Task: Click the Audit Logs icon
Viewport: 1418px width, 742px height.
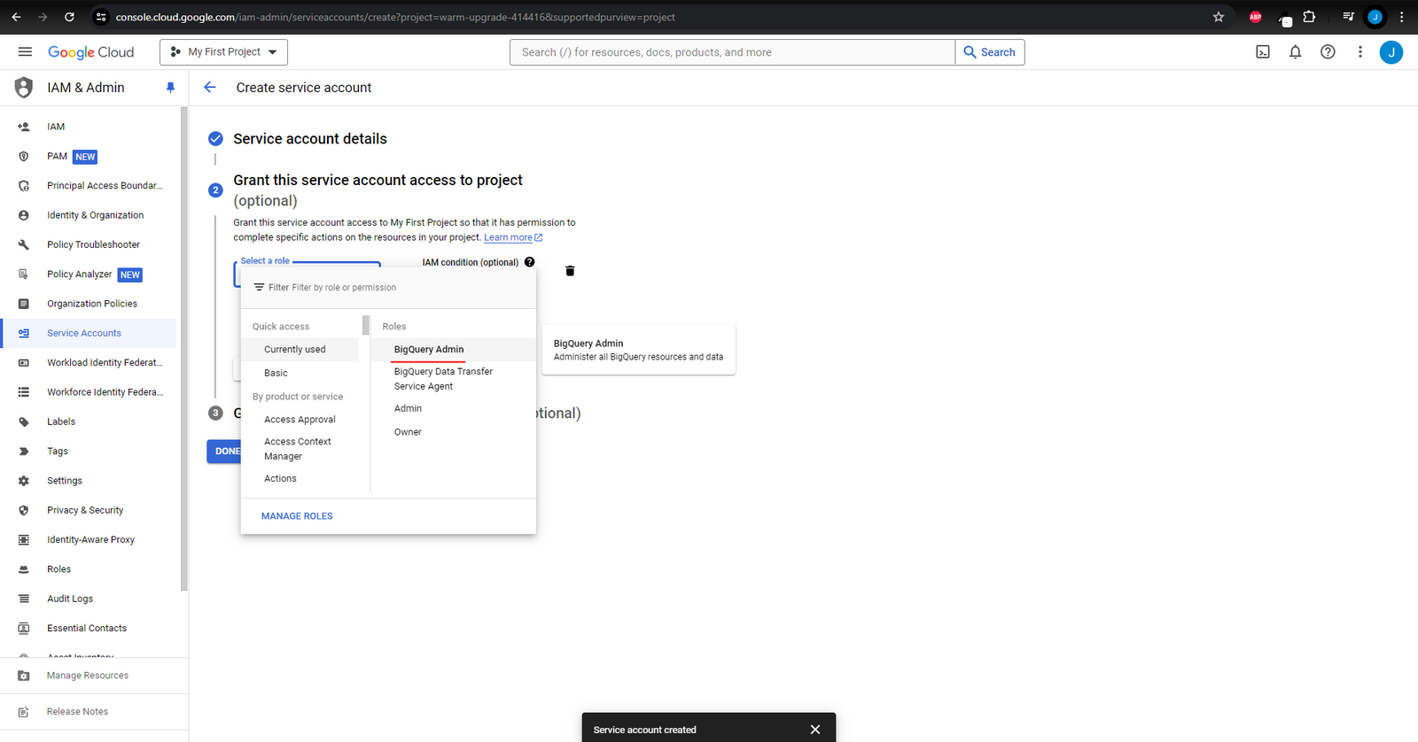Action: [24, 599]
